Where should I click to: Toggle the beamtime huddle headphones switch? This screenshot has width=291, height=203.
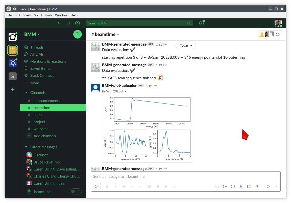click(76, 191)
